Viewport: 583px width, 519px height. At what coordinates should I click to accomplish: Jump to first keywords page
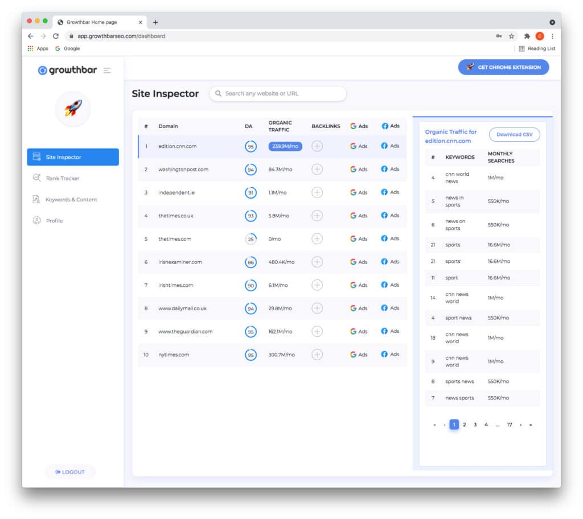pyautogui.click(x=434, y=425)
